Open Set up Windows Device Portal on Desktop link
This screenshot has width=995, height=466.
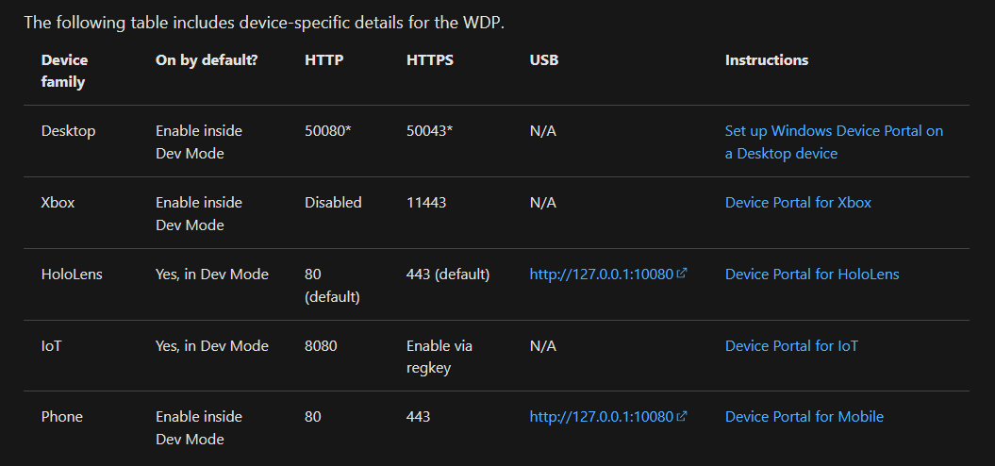click(x=834, y=142)
